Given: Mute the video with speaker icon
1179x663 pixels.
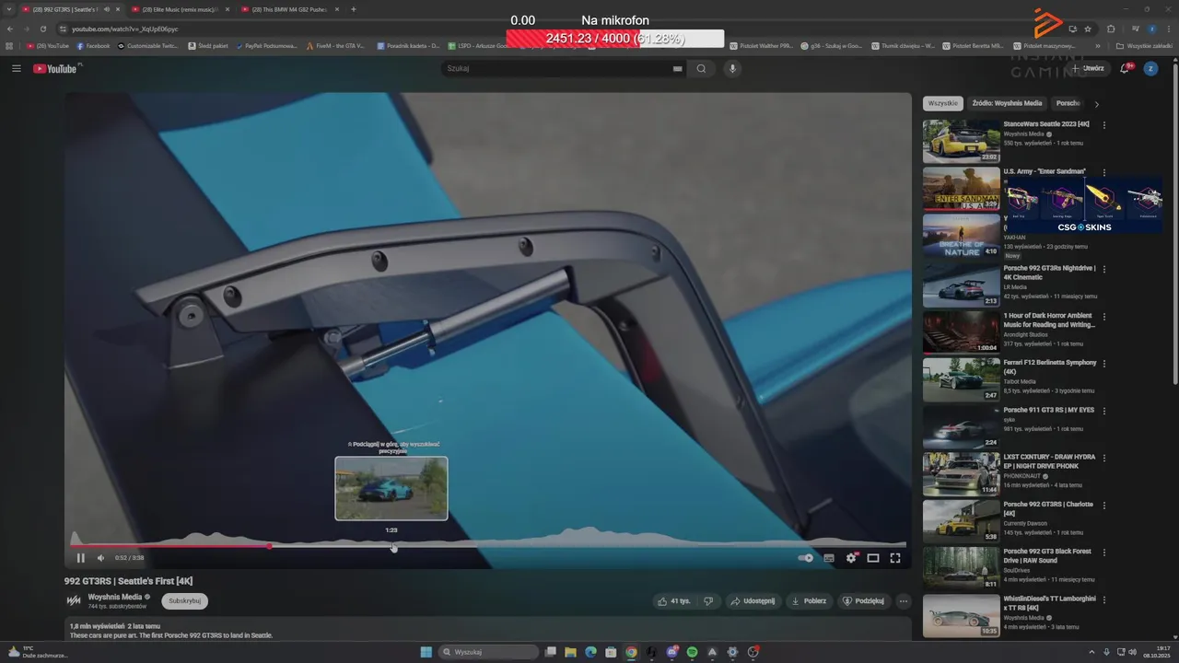Looking at the screenshot, I should [x=101, y=557].
